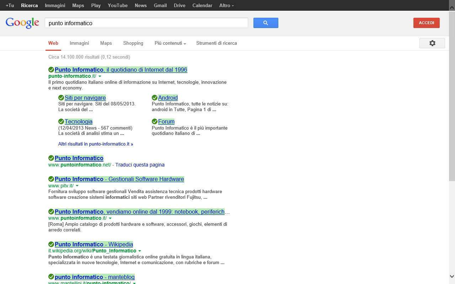Click 'Traduci questa pagina' link

(140, 165)
